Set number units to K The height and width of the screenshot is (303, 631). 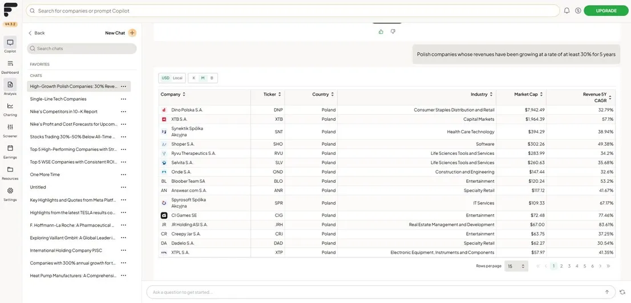pos(194,78)
